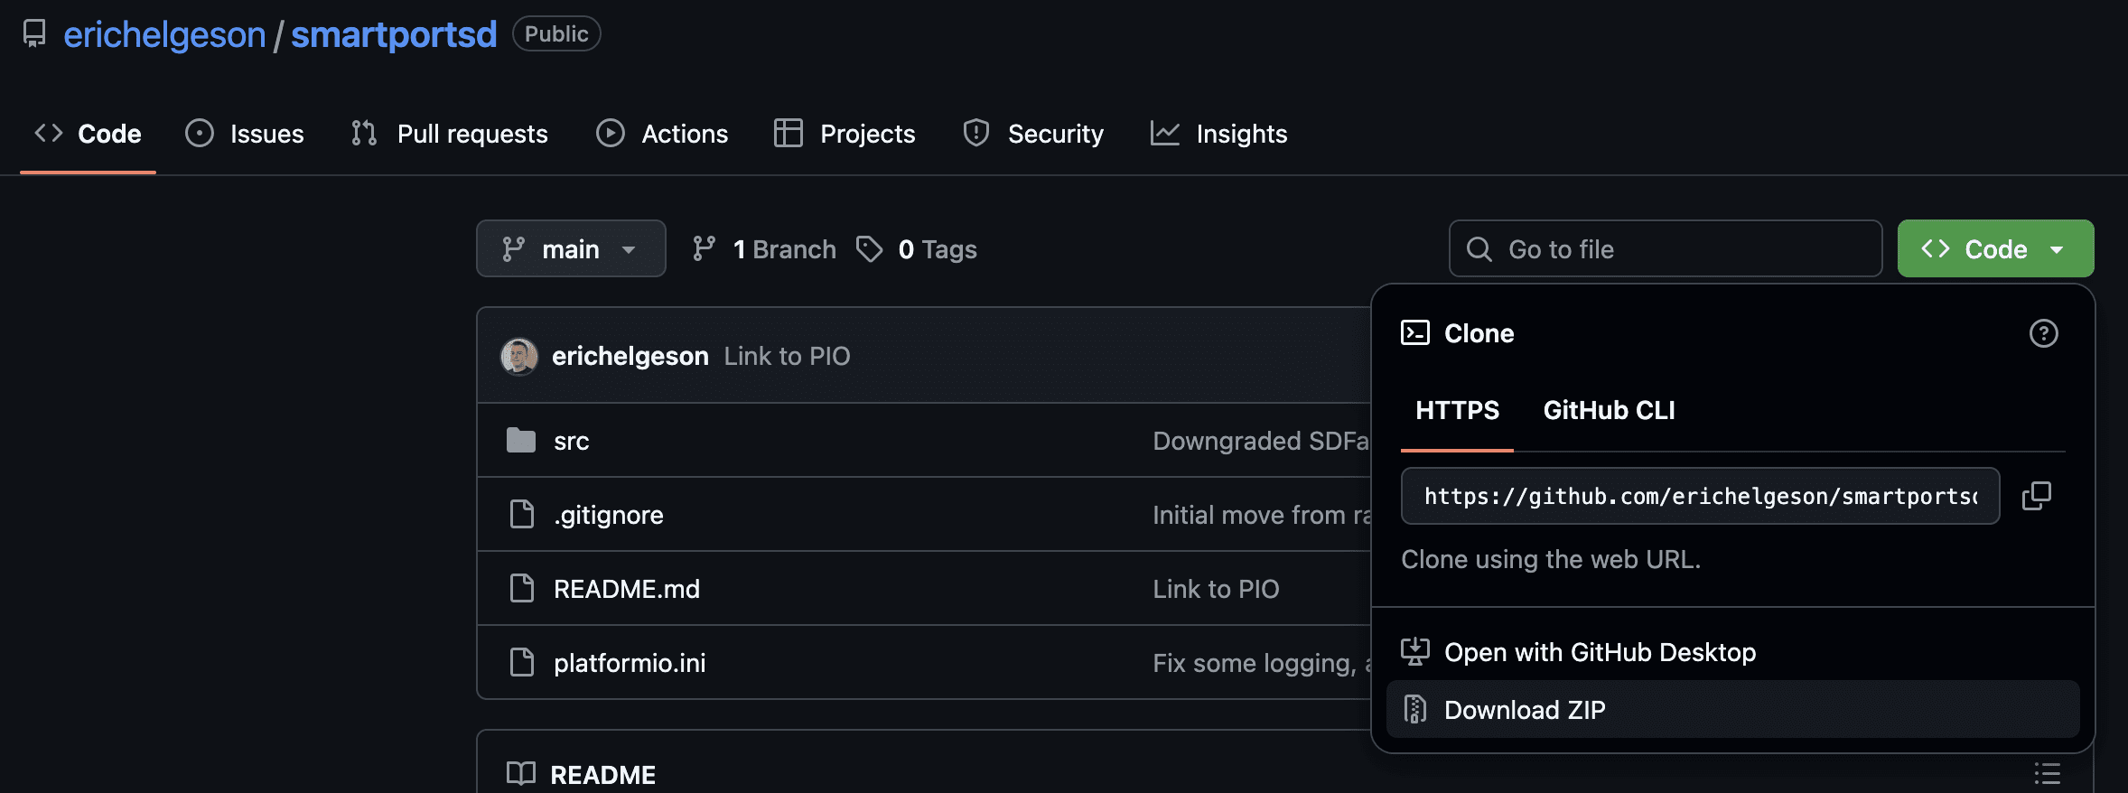Viewport: 2128px width, 793px height.
Task: Click the repository icon beside erichelgeson
Action: click(34, 34)
